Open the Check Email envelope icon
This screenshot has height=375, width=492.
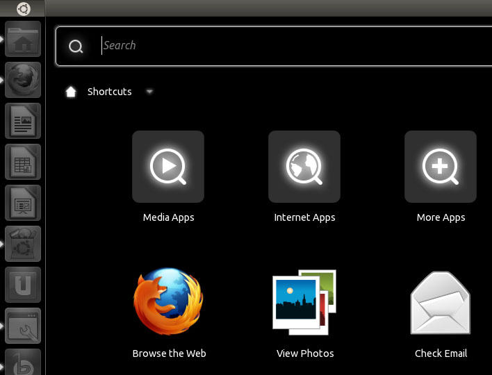441,303
